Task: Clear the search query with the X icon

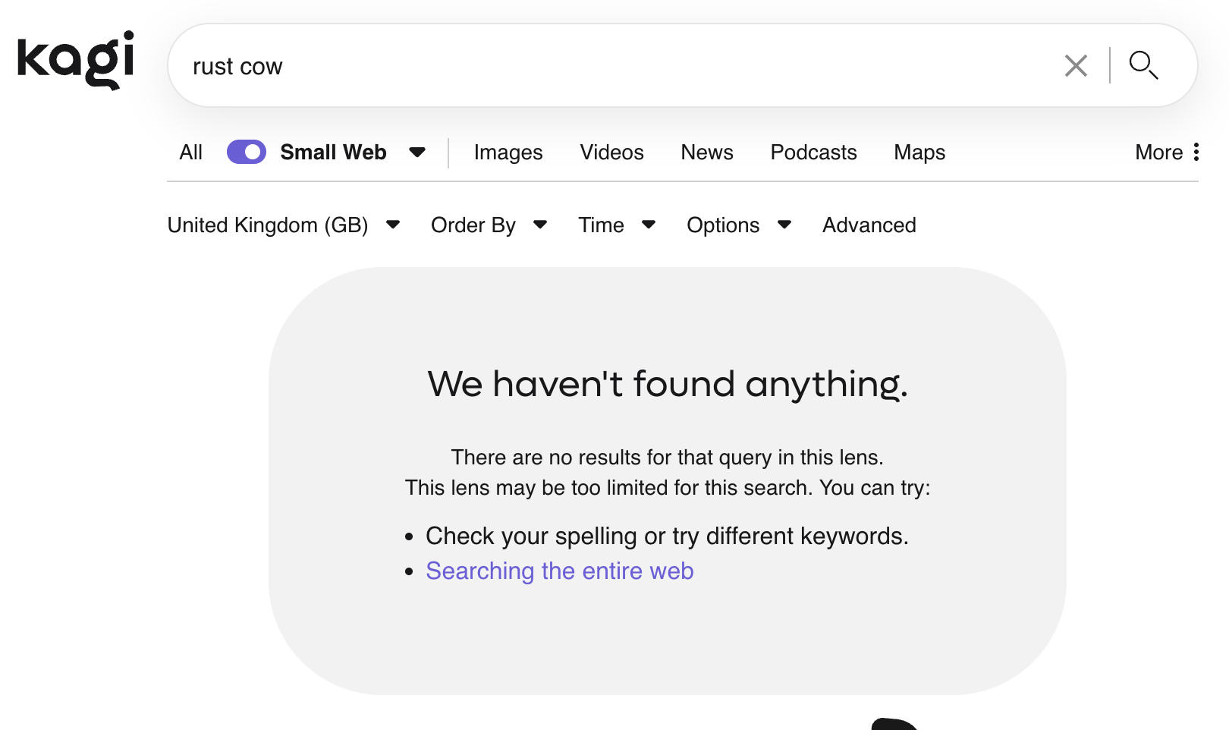Action: pos(1075,66)
